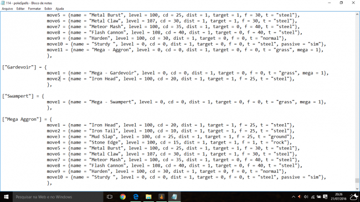Click the Windows Start button
This screenshot has height=202, width=360.
[6, 196]
